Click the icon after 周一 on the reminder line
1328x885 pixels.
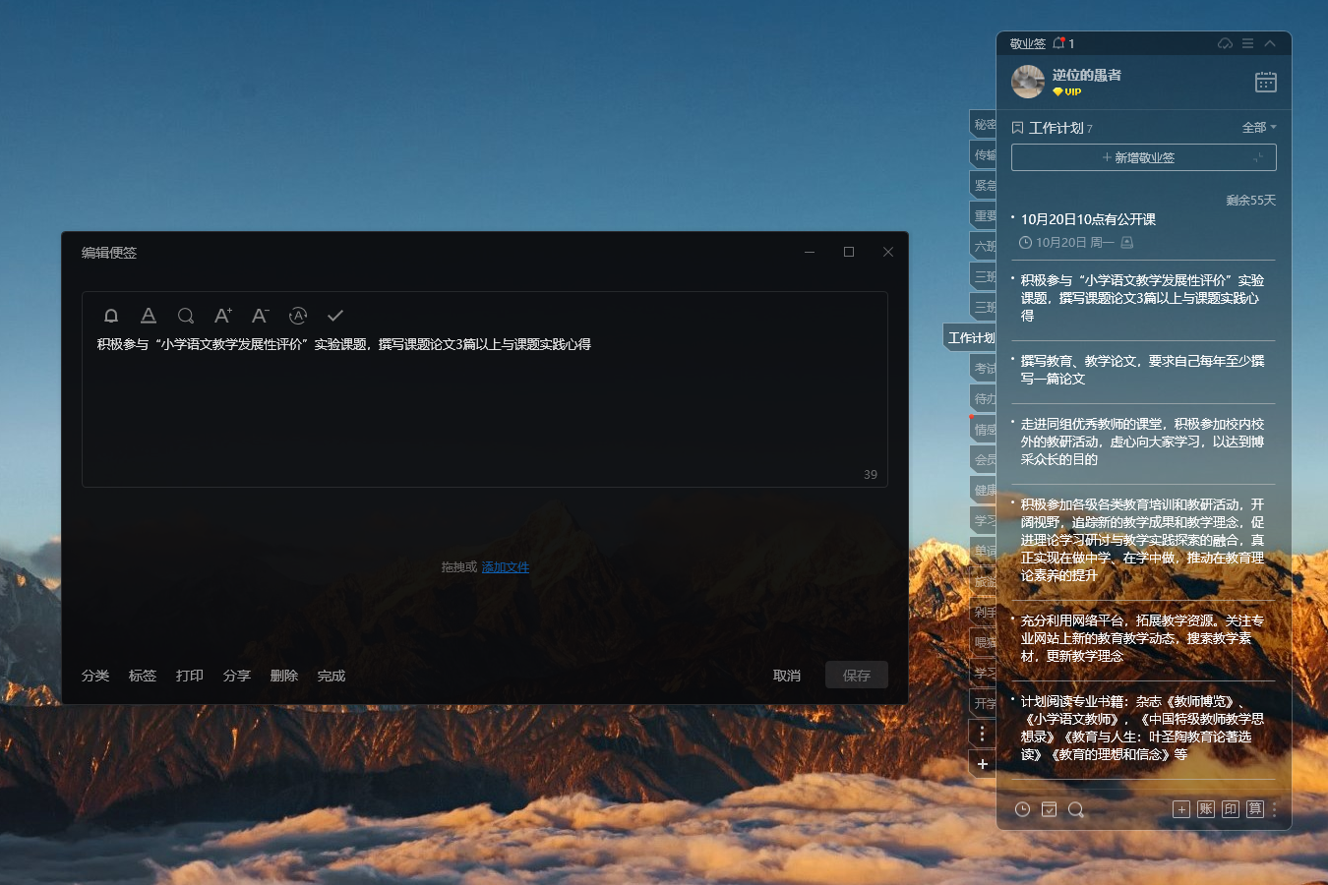(x=1127, y=243)
